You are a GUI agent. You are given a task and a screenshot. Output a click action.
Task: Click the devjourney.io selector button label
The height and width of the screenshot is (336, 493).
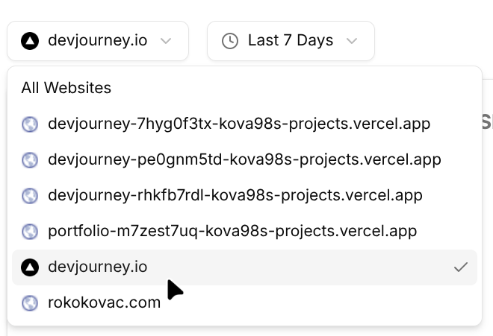97,41
